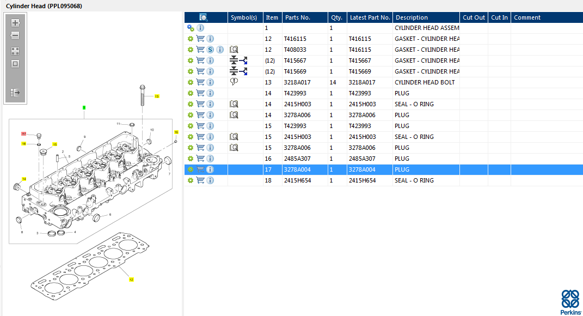Click the search icon in table header

click(x=204, y=17)
